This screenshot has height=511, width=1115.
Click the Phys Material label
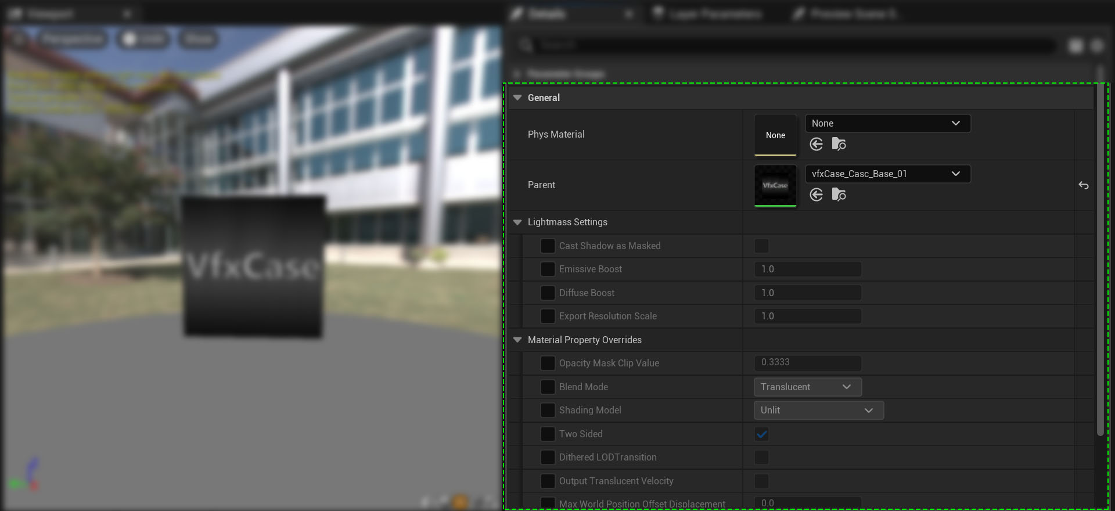coord(556,134)
